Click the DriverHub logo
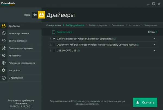This screenshot has width=163, height=110. click(8, 4)
